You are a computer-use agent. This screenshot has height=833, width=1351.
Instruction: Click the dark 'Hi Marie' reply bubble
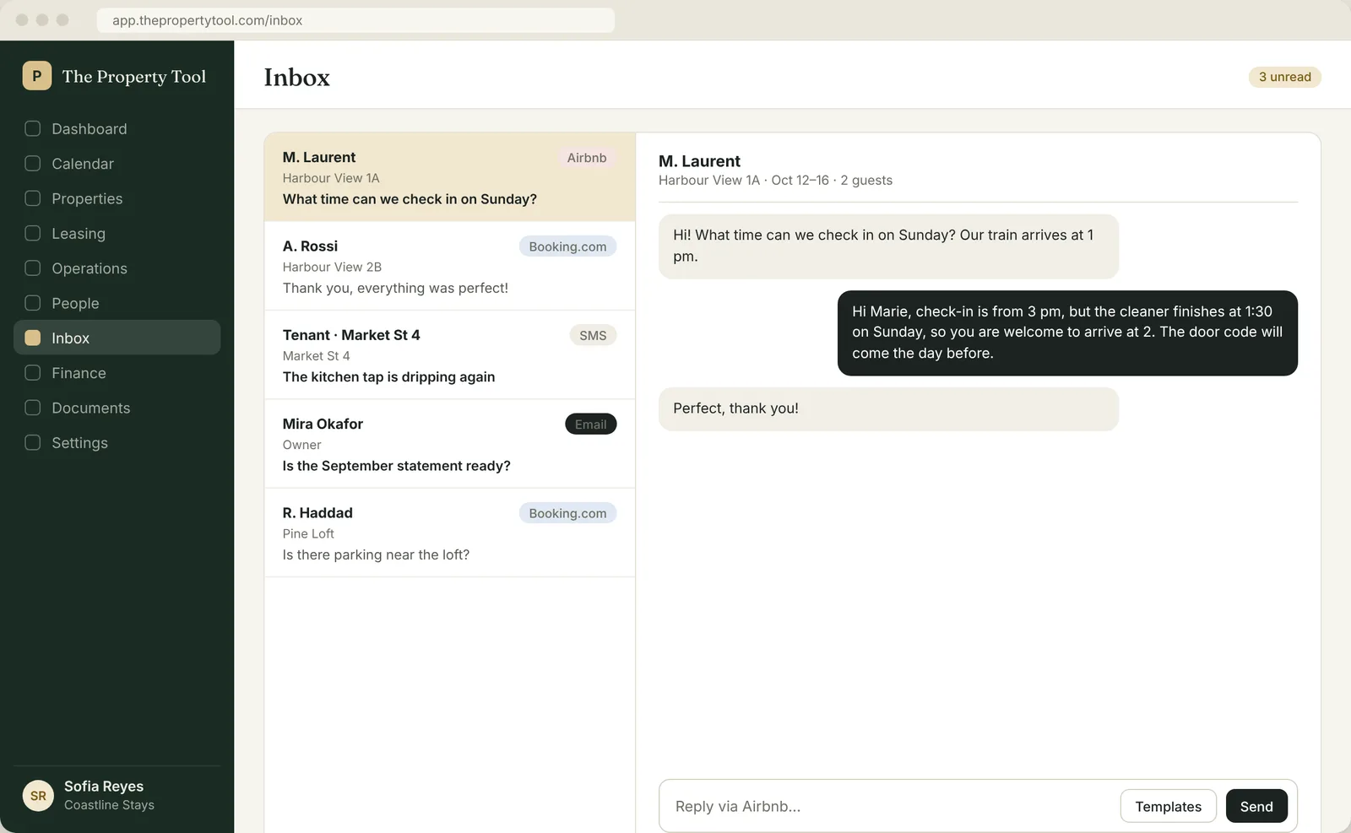1067,333
